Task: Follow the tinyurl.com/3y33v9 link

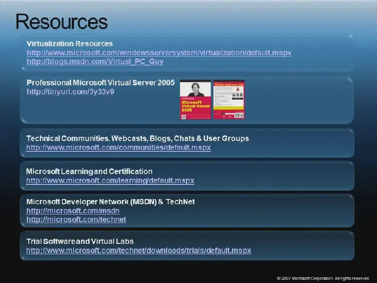Action: (x=70, y=92)
